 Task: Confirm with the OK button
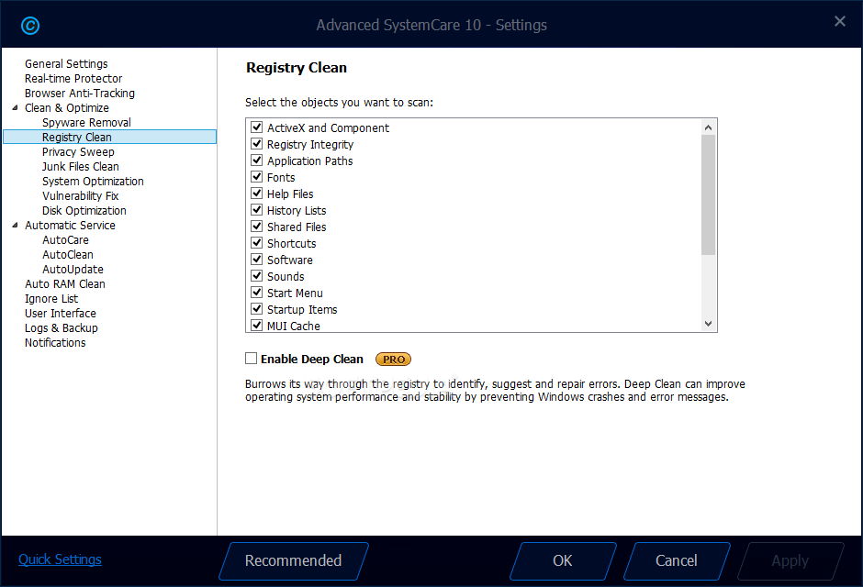click(x=563, y=560)
